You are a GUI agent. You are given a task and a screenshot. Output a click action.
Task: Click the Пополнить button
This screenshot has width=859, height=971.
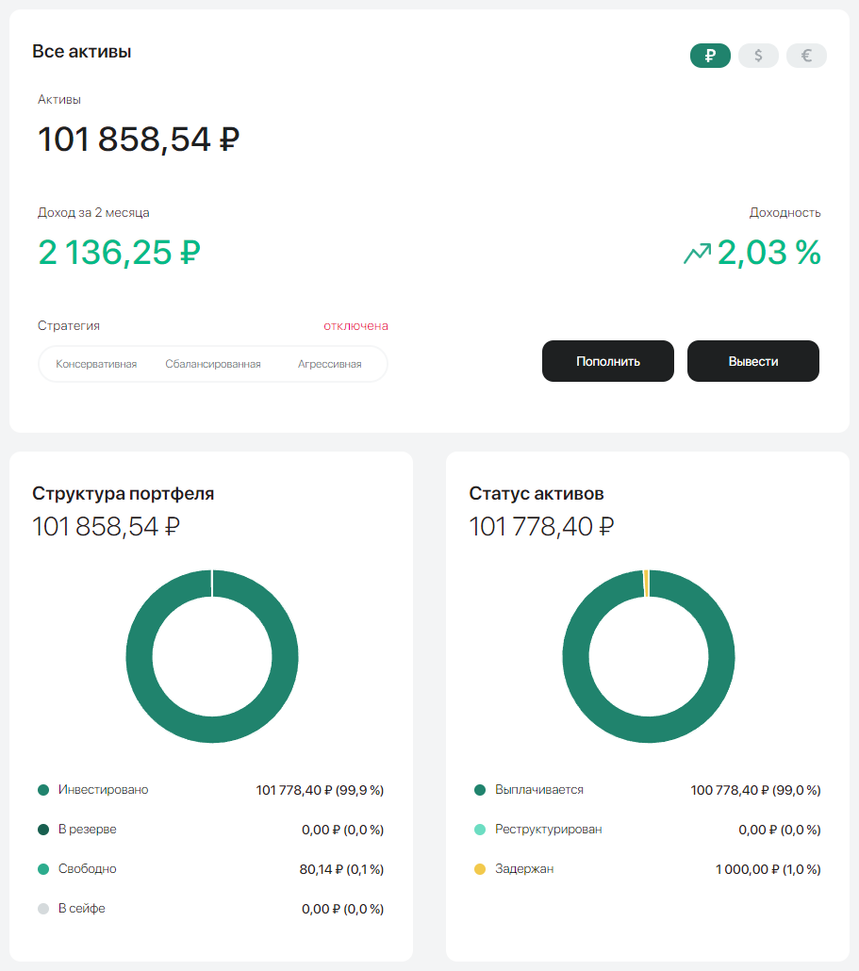click(607, 361)
